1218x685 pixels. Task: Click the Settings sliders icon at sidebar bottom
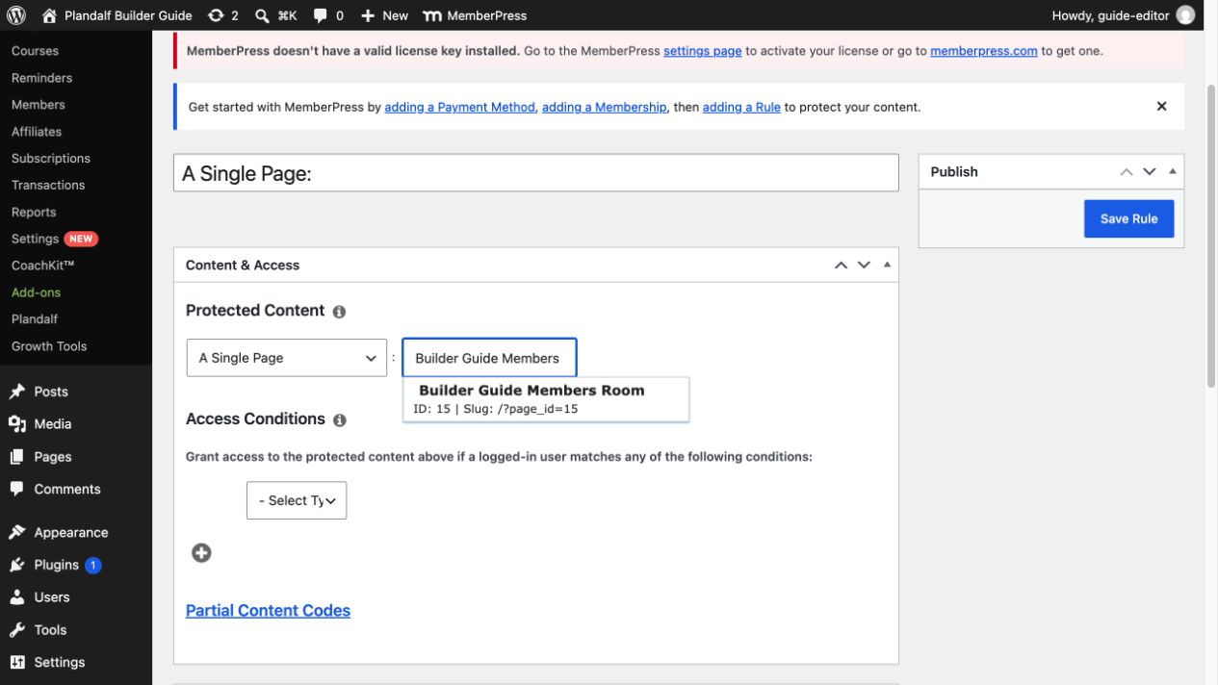[17, 662]
